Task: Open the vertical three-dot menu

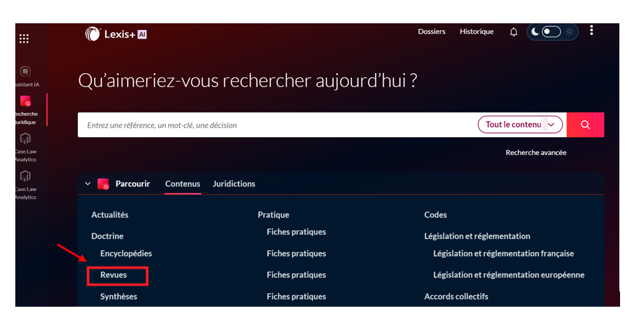Action: tap(591, 31)
